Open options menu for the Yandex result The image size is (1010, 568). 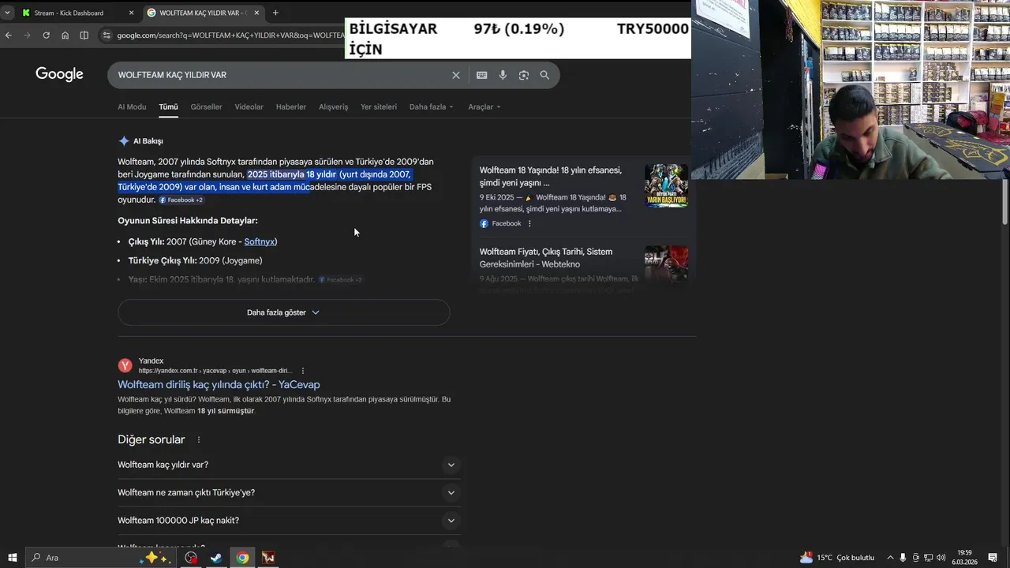pos(303,371)
